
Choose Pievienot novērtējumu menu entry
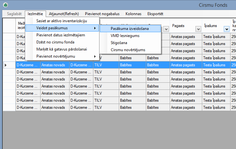click(x=62, y=56)
